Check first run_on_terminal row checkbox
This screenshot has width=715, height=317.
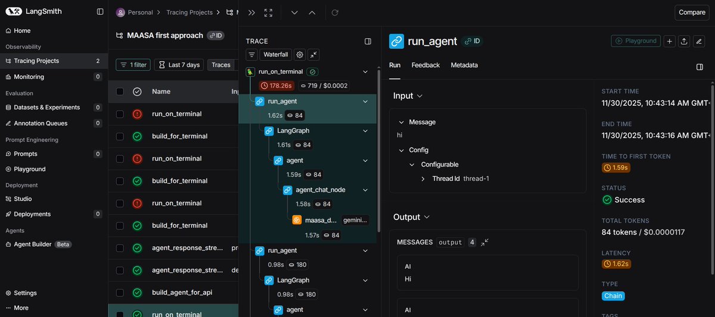(120, 114)
